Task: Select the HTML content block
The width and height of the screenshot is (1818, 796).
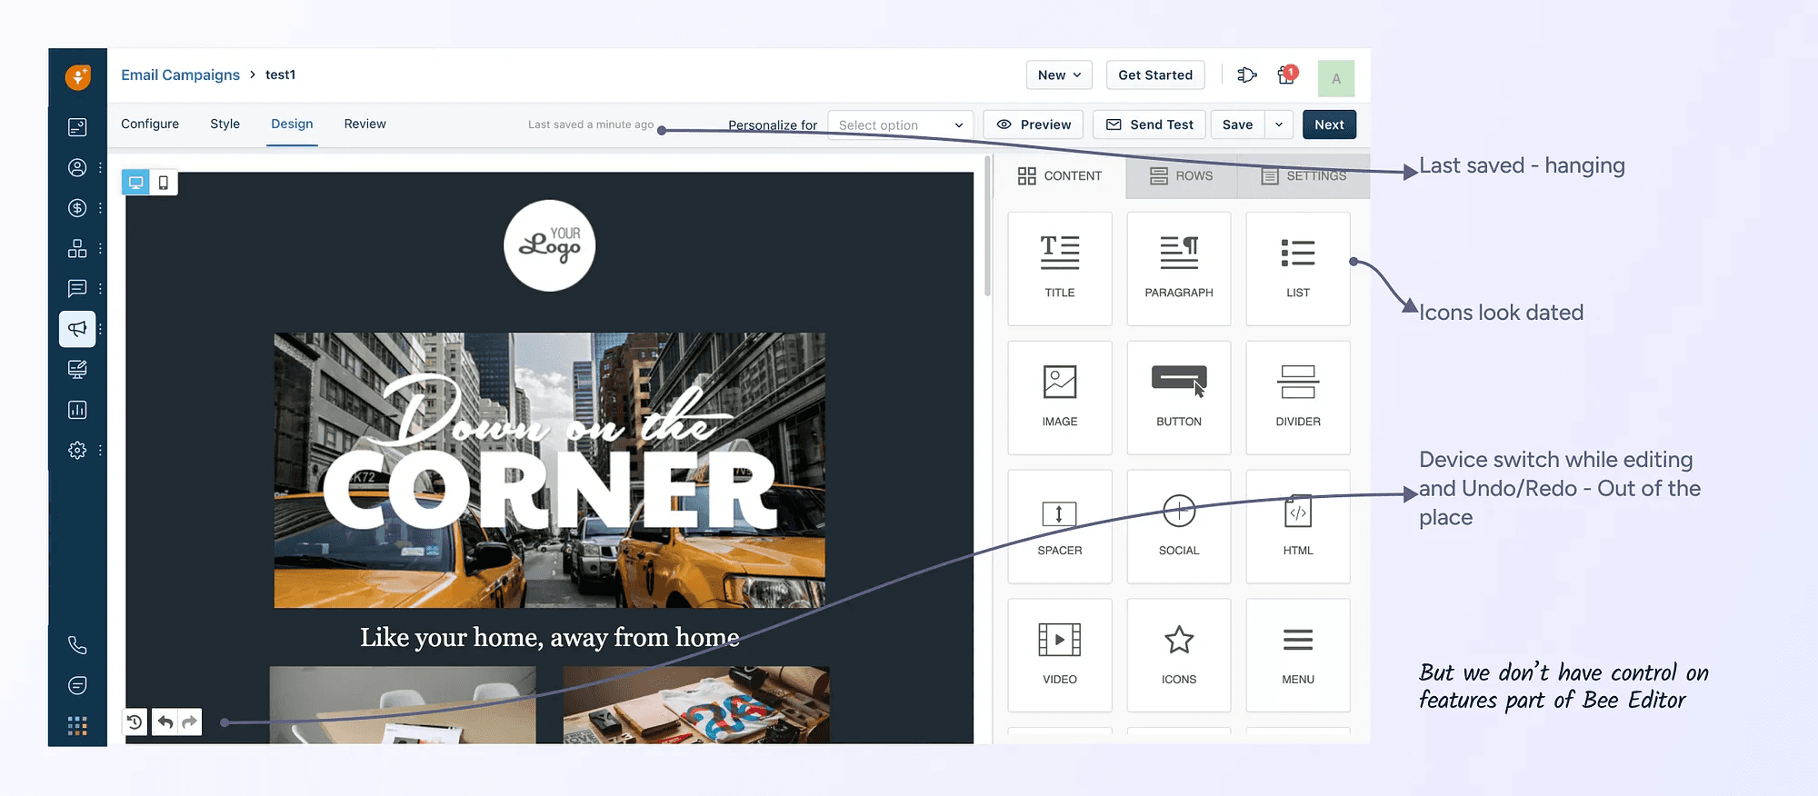Action: [x=1298, y=527]
